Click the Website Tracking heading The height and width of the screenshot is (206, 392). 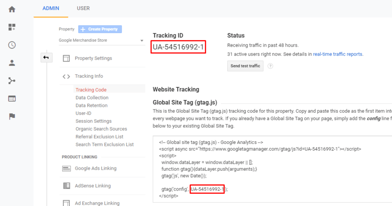pos(176,89)
